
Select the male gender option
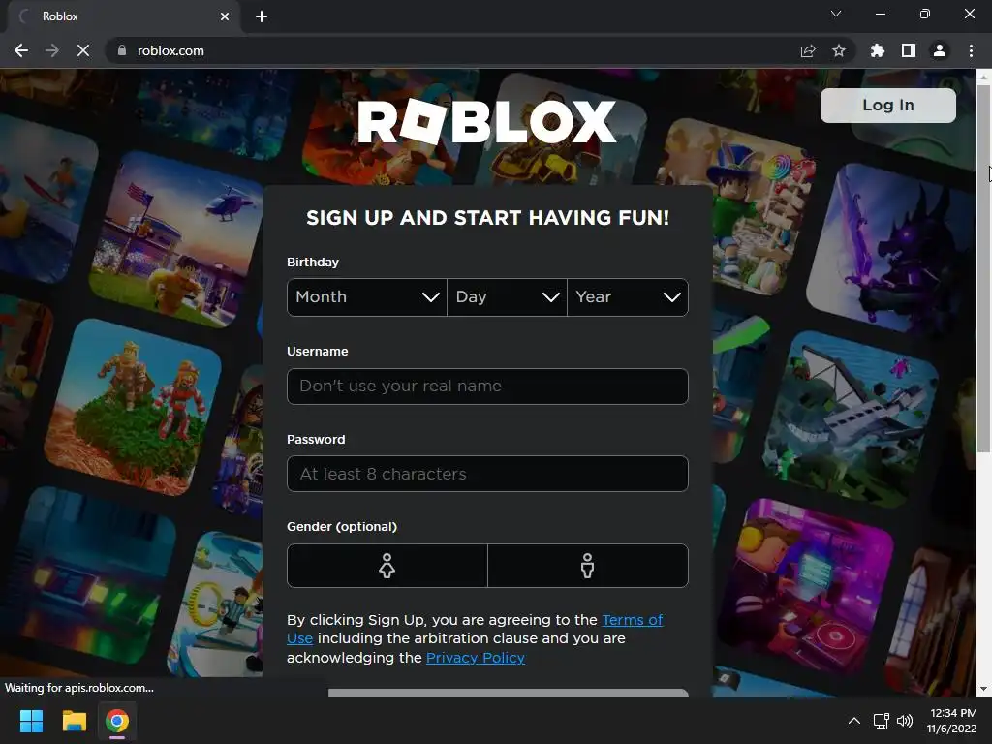coord(588,566)
